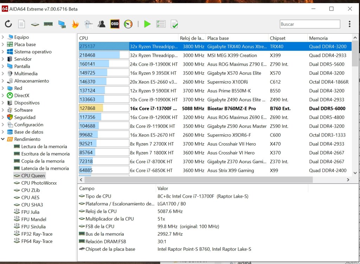Select Lectura de la memoria benchmark
The image size is (360, 264).
44,146
